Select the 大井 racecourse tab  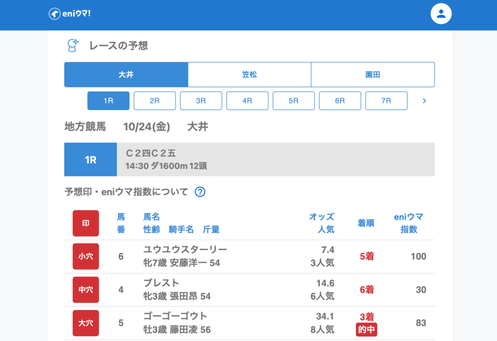126,75
